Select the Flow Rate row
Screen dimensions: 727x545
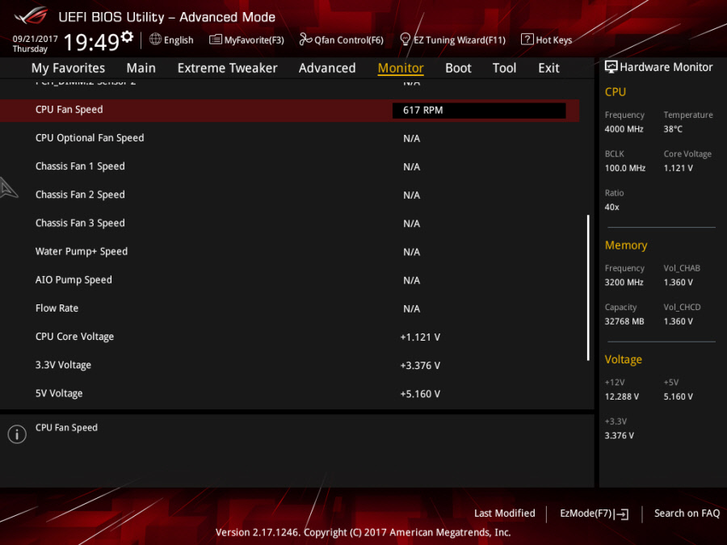(x=289, y=308)
